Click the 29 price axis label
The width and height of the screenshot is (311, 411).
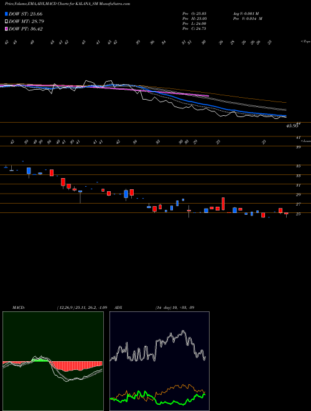[x=298, y=195]
